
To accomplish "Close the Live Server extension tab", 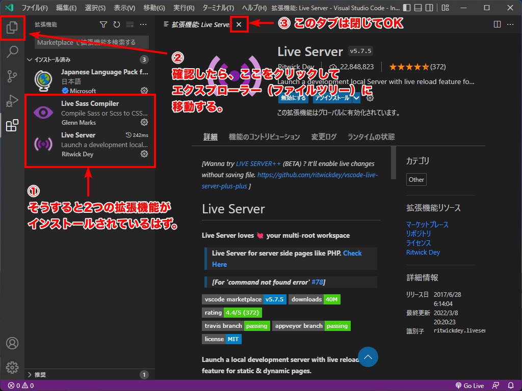I will [x=239, y=24].
